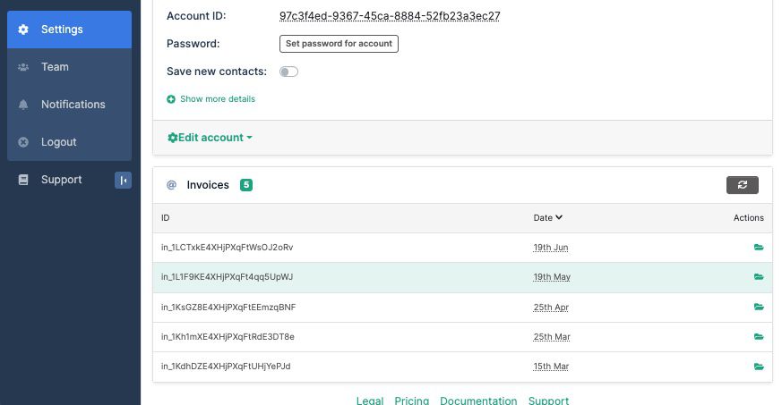Click the refresh invoices button
Image resolution: width=782 pixels, height=405 pixels.
click(742, 185)
